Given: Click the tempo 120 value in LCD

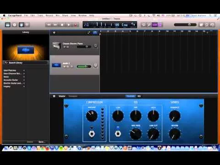Looking at the screenshot, I should coord(117,25).
